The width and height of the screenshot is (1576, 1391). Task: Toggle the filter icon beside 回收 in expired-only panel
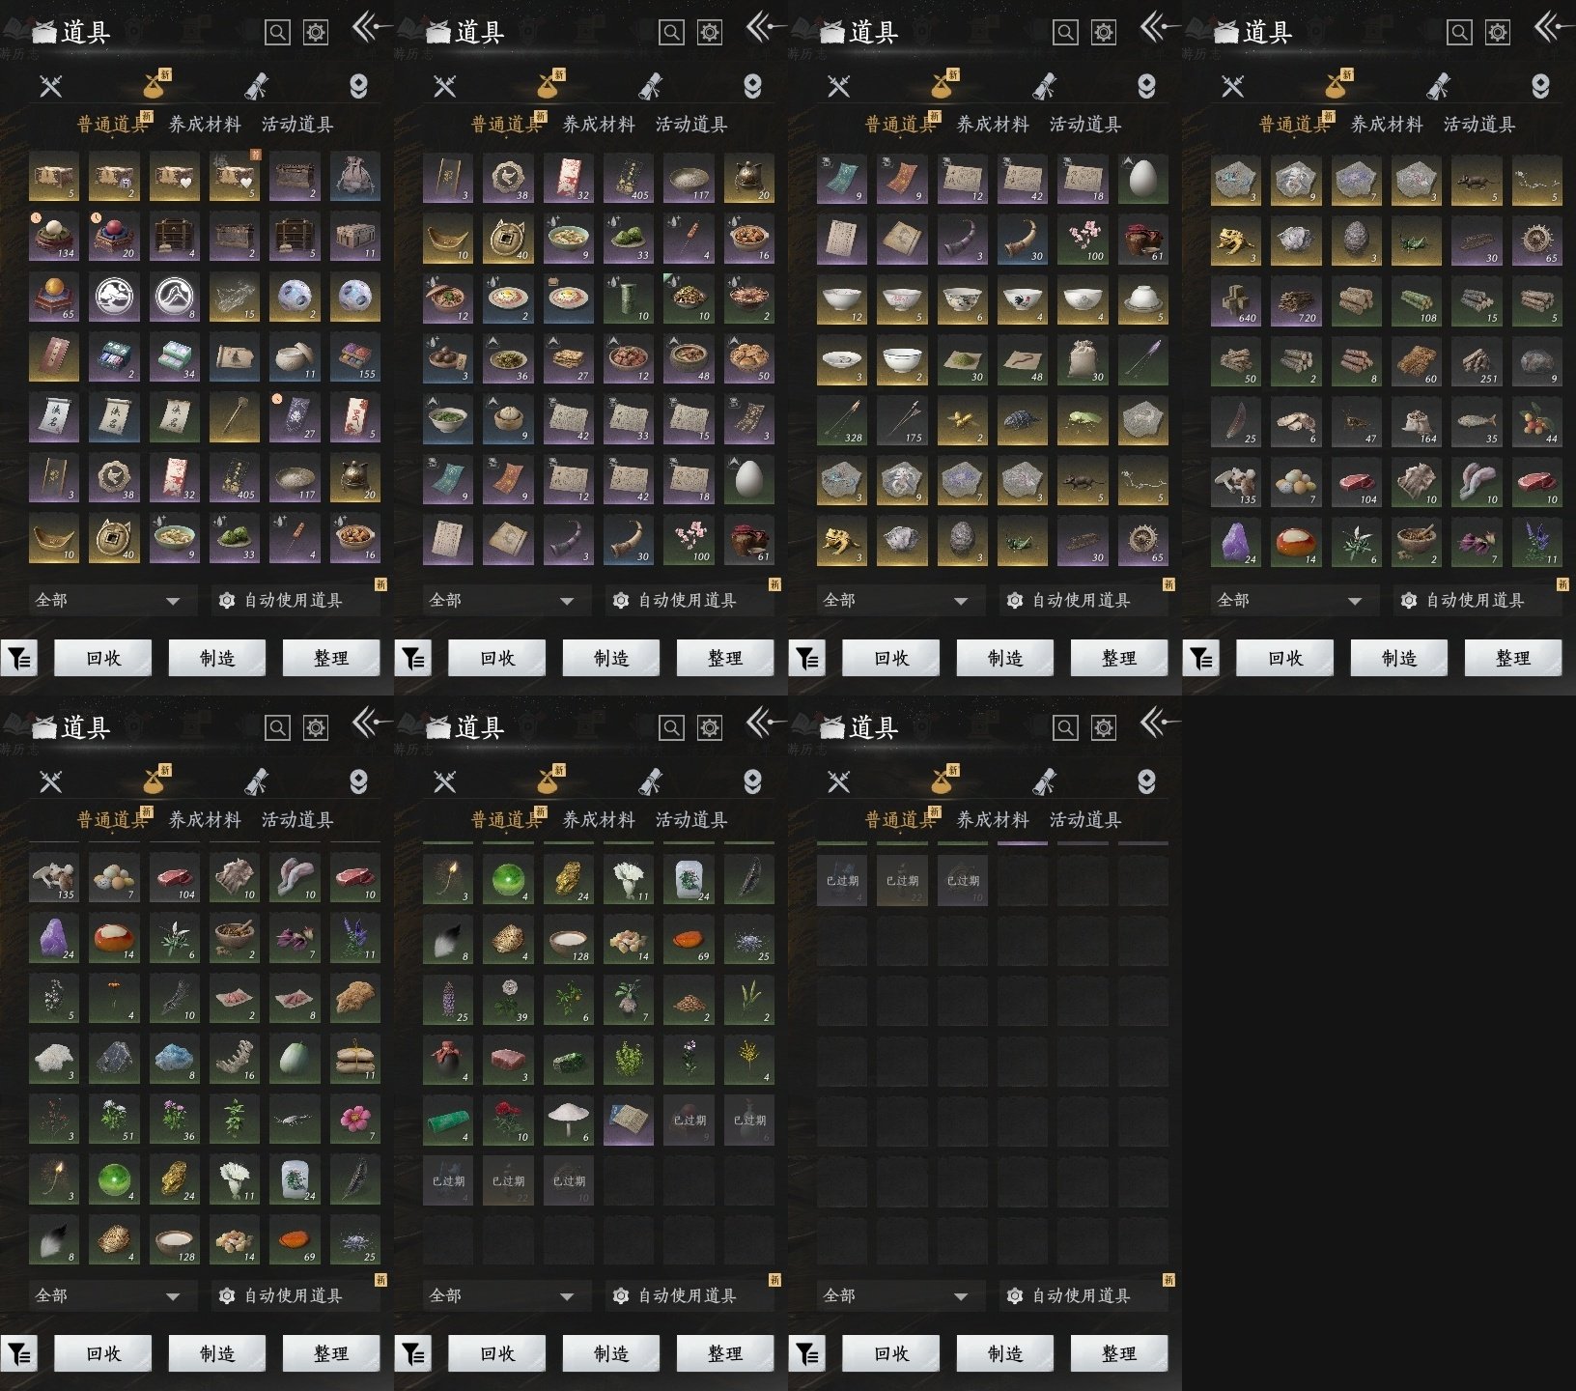(x=807, y=1352)
